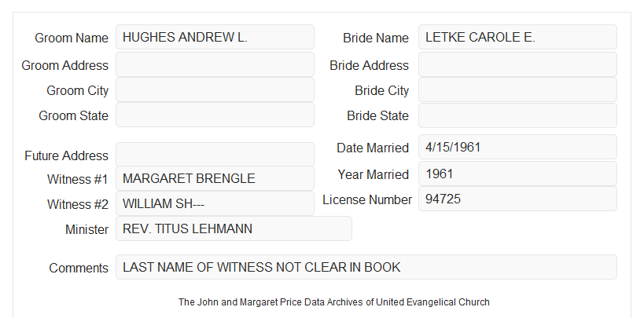The height and width of the screenshot is (318, 633).
Task: Click the empty Bride State field
Action: pos(517,115)
